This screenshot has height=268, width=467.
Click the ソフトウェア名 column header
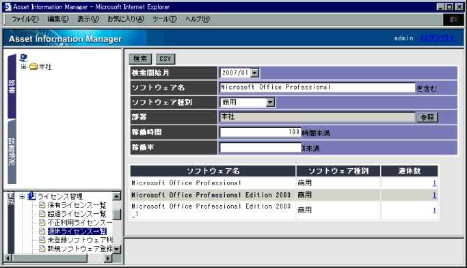click(213, 171)
